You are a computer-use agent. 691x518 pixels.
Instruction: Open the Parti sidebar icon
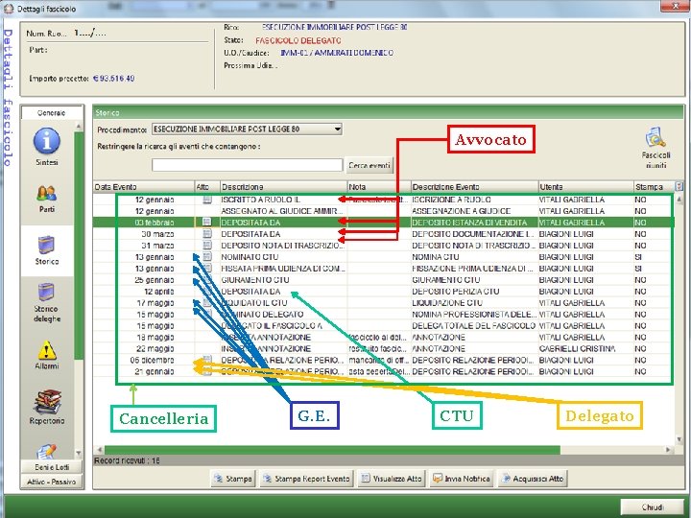pyautogui.click(x=47, y=193)
